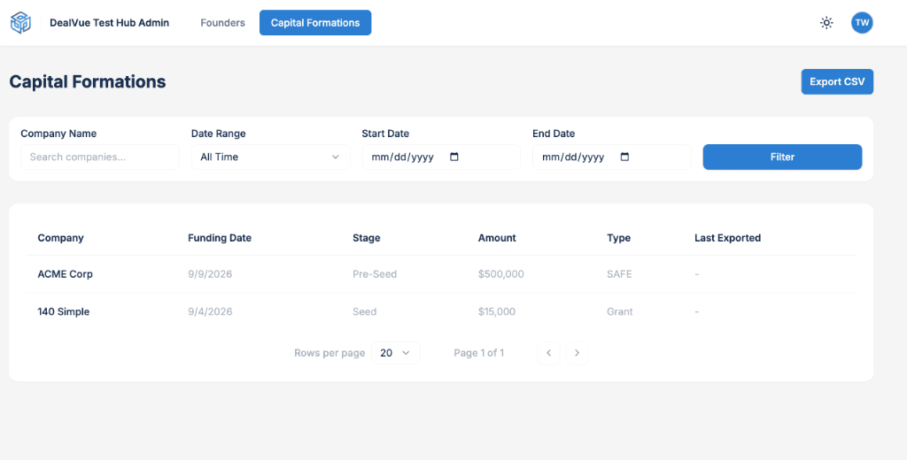
Task: Focus the Start Date mm/dd/yyyy field
Action: click(x=441, y=157)
